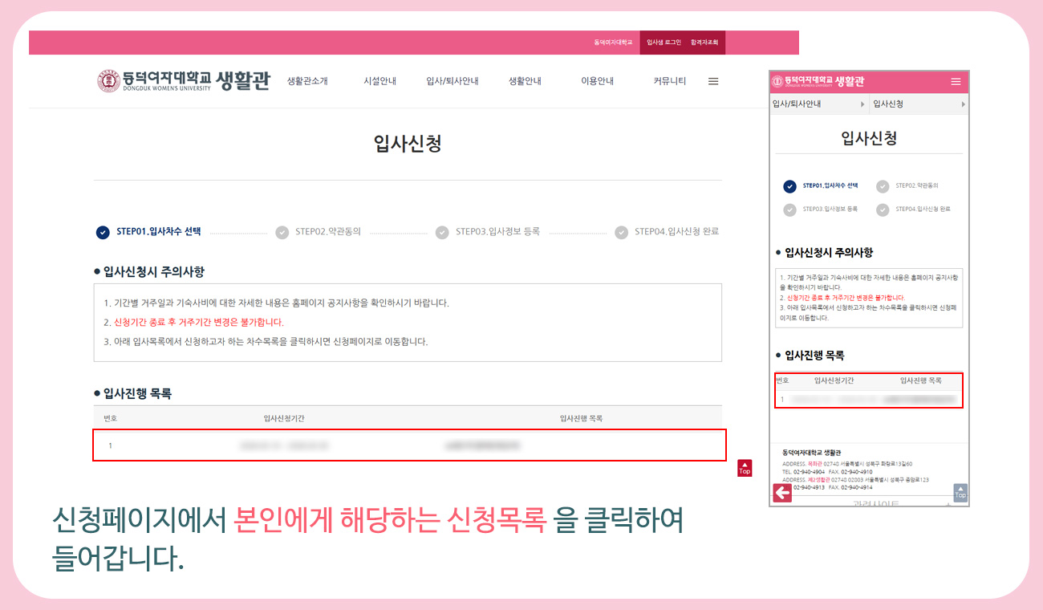
Task: Click the Dongduk Women's University logo
Action: 181,80
